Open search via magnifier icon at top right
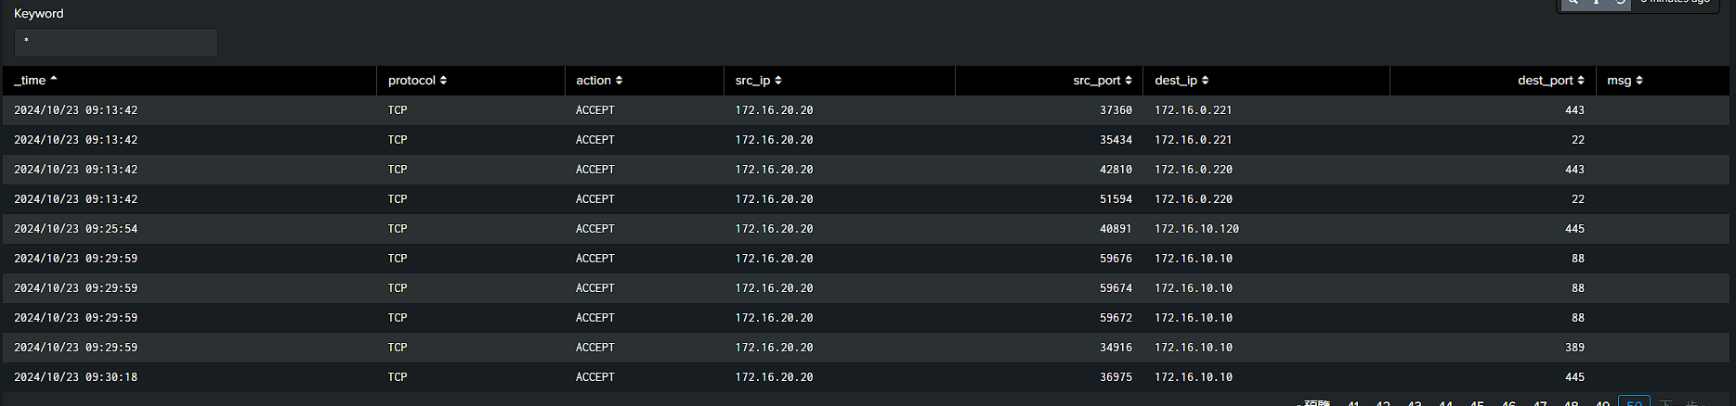Image resolution: width=1736 pixels, height=406 pixels. (x=1573, y=3)
